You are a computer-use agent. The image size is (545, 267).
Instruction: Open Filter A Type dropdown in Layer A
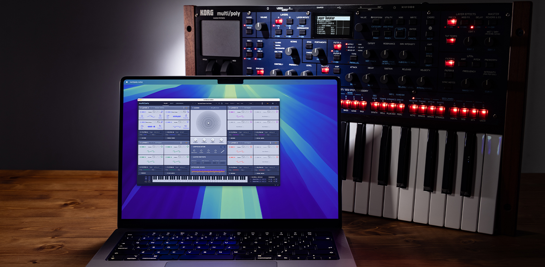pyautogui.click(x=158, y=132)
